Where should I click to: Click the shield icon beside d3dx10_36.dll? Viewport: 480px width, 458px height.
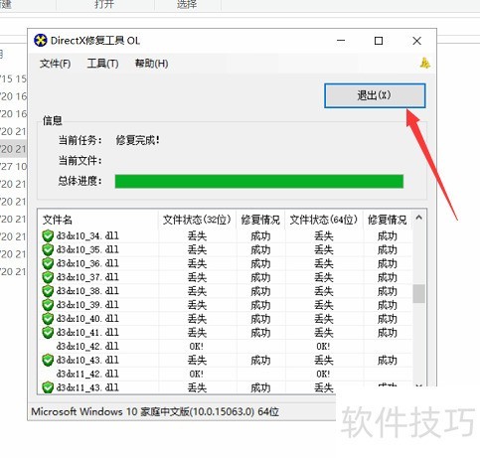click(x=48, y=263)
